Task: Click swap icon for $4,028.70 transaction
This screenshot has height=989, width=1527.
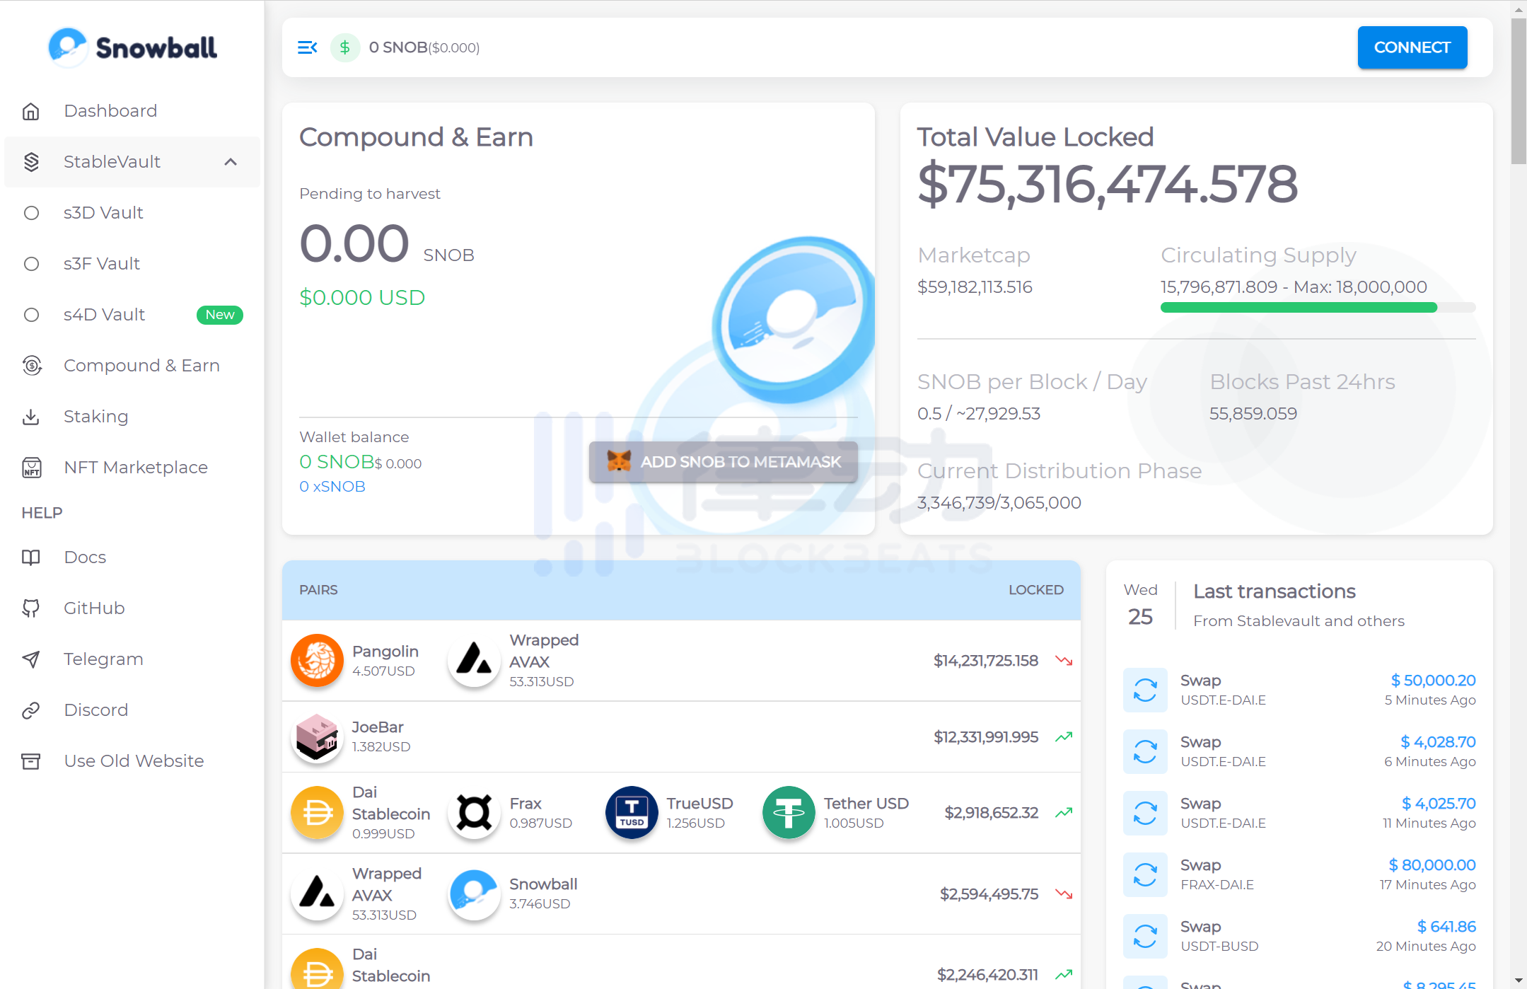Action: (1145, 751)
